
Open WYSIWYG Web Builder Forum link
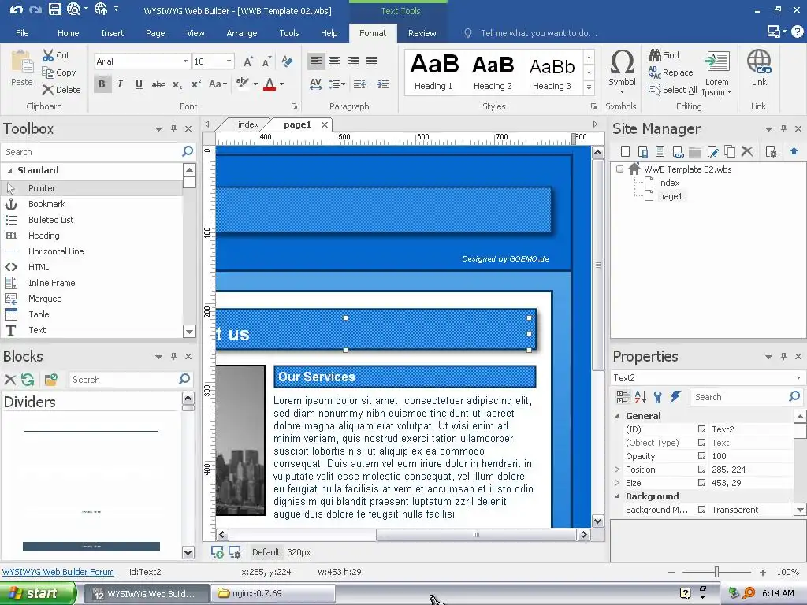pyautogui.click(x=58, y=572)
